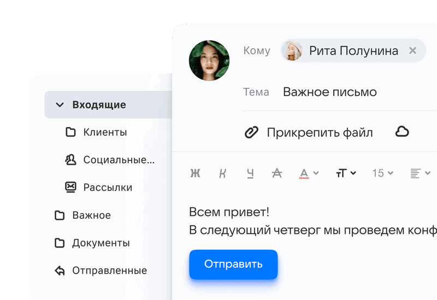
Task: Click the Важное folder icon
Action: click(x=60, y=215)
